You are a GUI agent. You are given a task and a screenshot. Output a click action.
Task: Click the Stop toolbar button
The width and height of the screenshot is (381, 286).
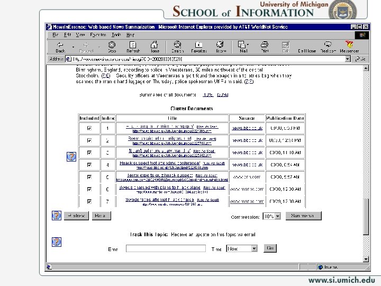tap(112, 47)
